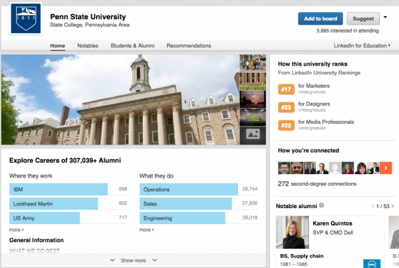The height and width of the screenshot is (268, 399).
Task: Click the #17 Marketers rank badge
Action: pyautogui.click(x=286, y=89)
